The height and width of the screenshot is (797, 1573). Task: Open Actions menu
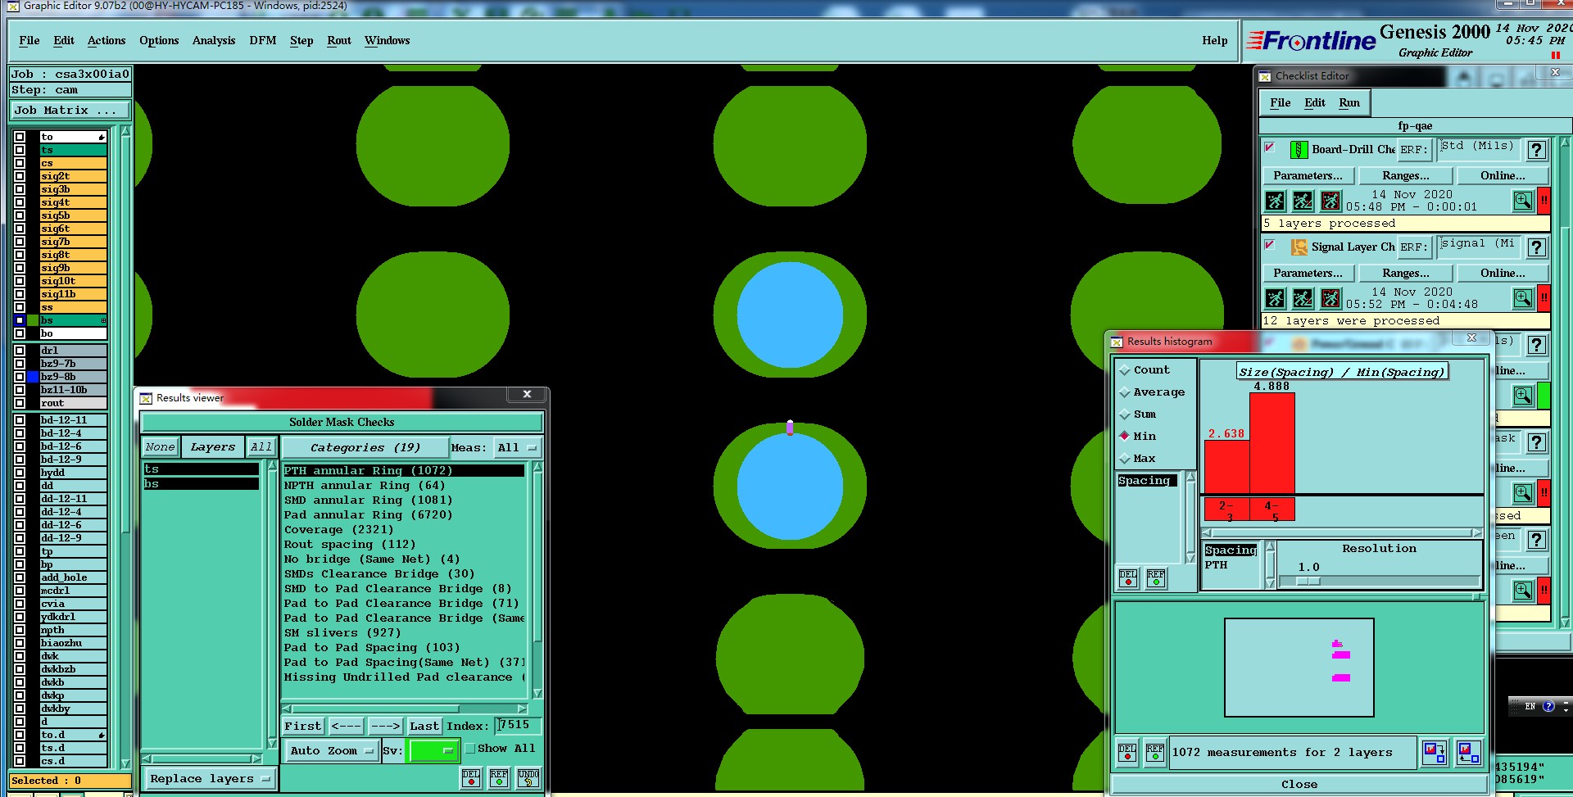coord(107,40)
